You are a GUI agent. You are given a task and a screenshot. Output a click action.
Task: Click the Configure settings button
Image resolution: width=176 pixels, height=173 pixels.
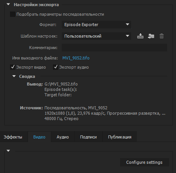tap(145, 162)
